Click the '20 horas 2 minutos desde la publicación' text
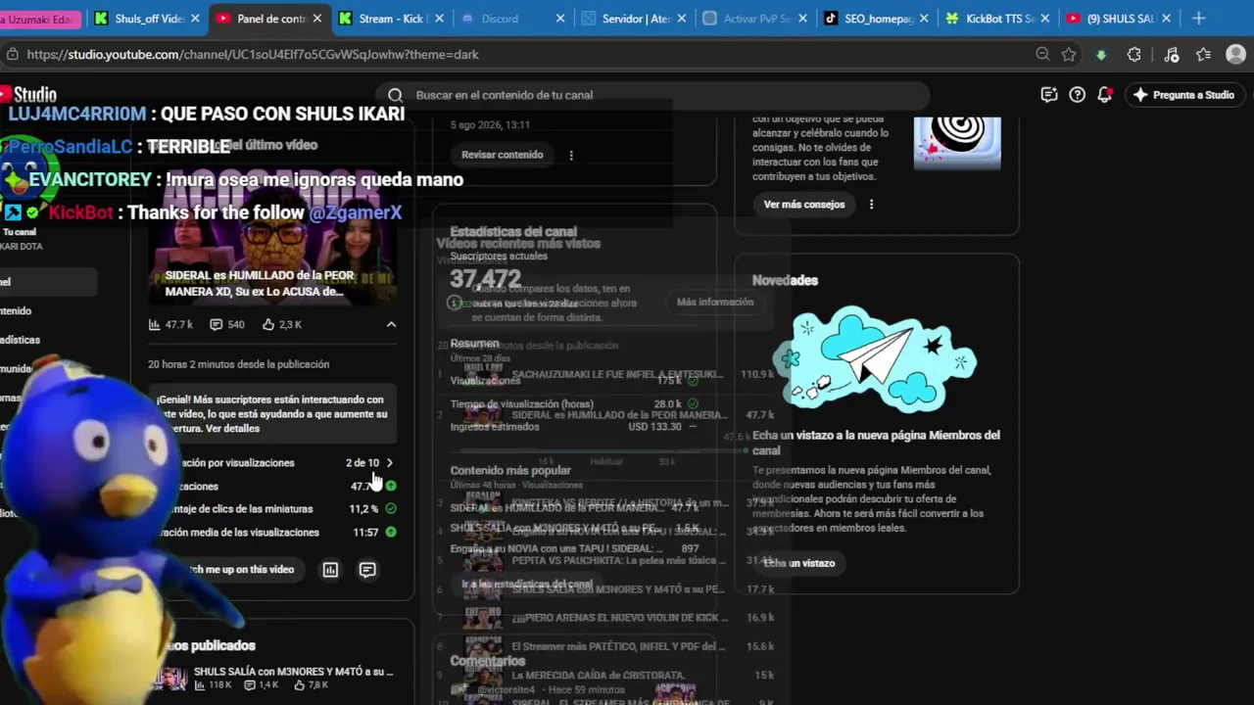This screenshot has width=1254, height=705. (x=238, y=364)
